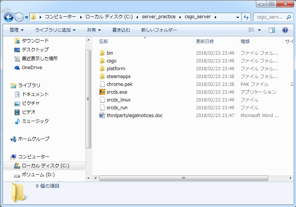
Task: Expand arrow after server_practice breadcrumb
Action: [180, 17]
